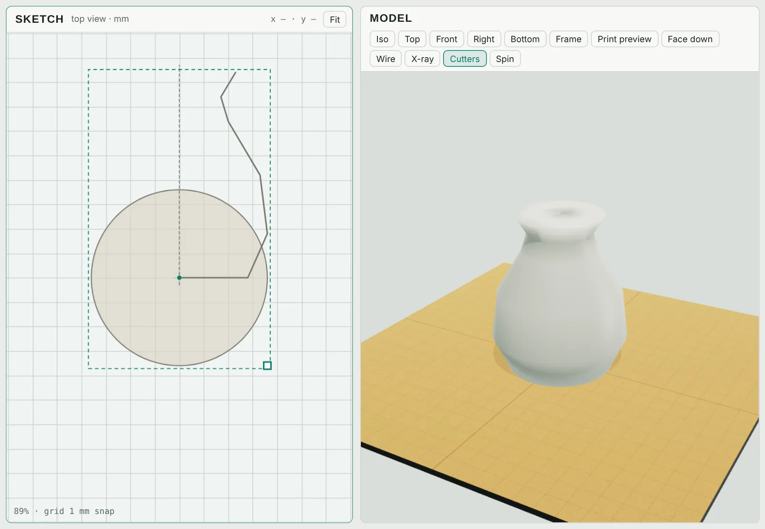
Task: Click the Fit button in the sketch panel
Action: coord(335,19)
